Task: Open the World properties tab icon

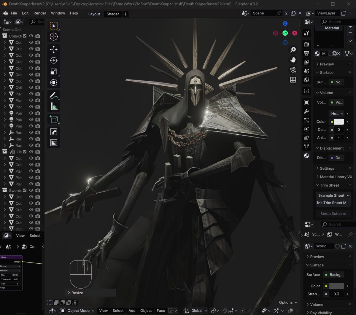Action: (306, 80)
